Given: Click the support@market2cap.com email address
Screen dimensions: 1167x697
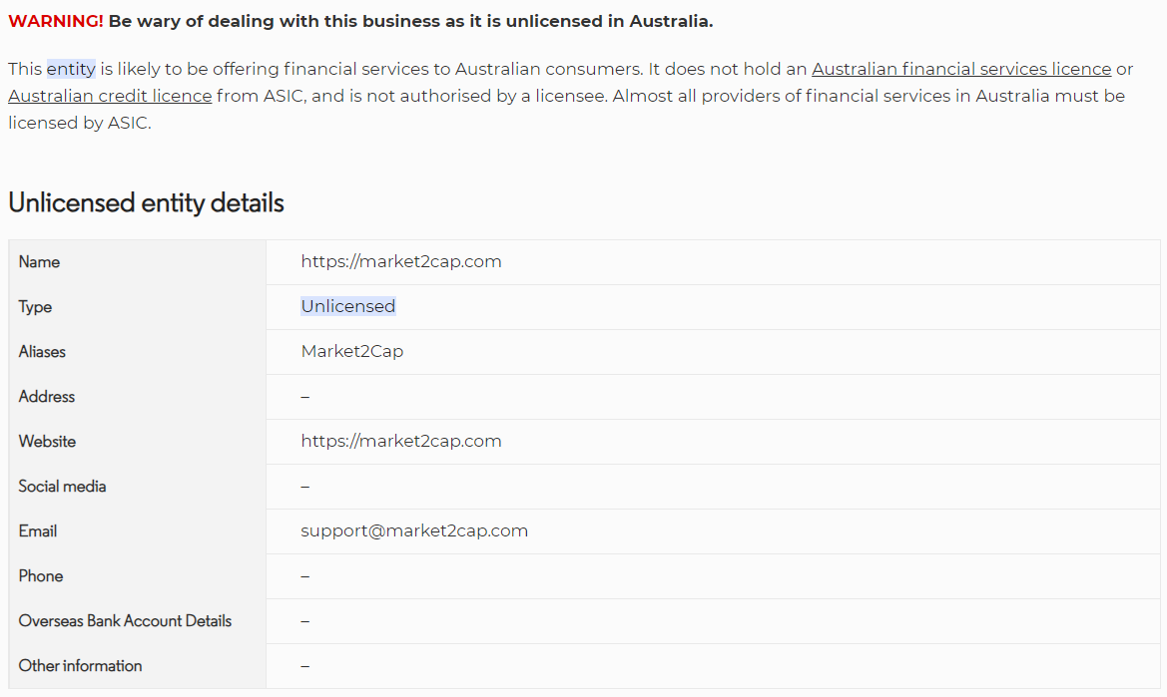Looking at the screenshot, I should 413,531.
